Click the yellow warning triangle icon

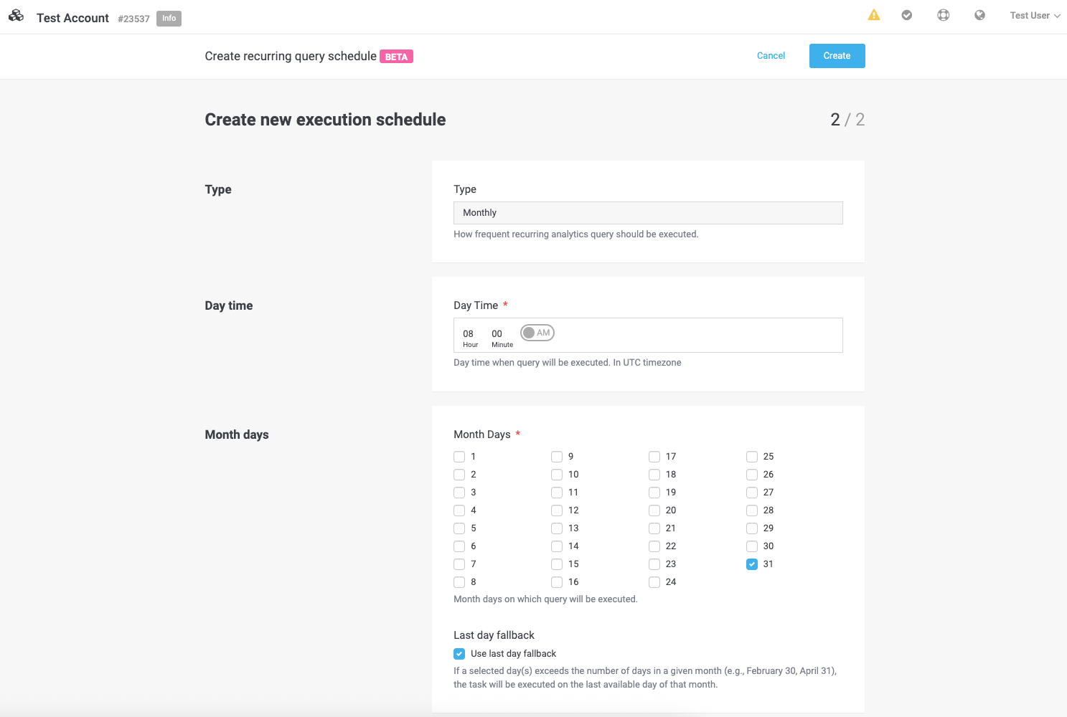[x=874, y=14]
